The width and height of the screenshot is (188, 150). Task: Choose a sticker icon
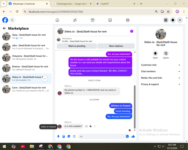pyautogui.click(x=69, y=136)
